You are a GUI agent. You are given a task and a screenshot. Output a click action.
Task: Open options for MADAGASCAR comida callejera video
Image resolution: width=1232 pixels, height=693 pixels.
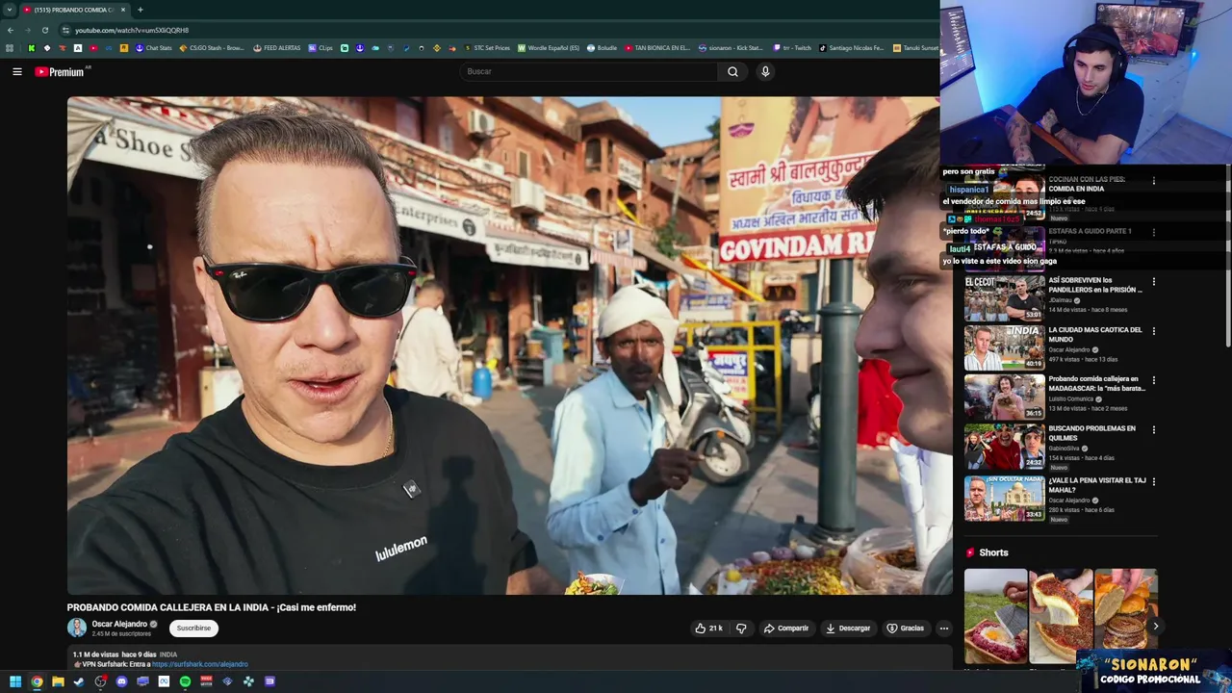(x=1153, y=380)
